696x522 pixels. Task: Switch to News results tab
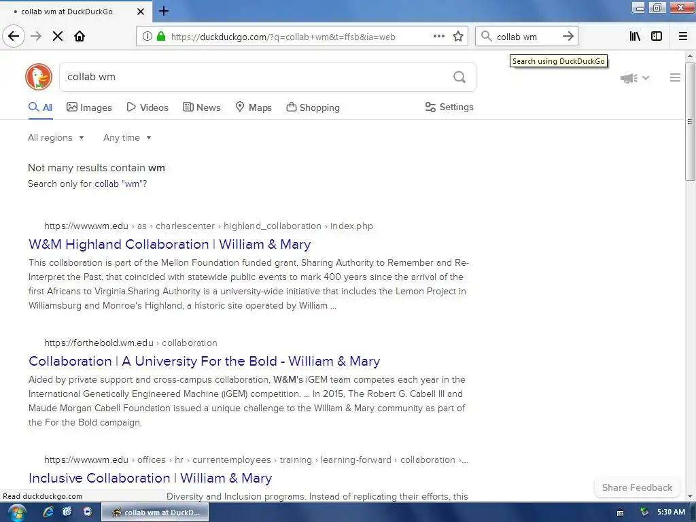tap(201, 107)
